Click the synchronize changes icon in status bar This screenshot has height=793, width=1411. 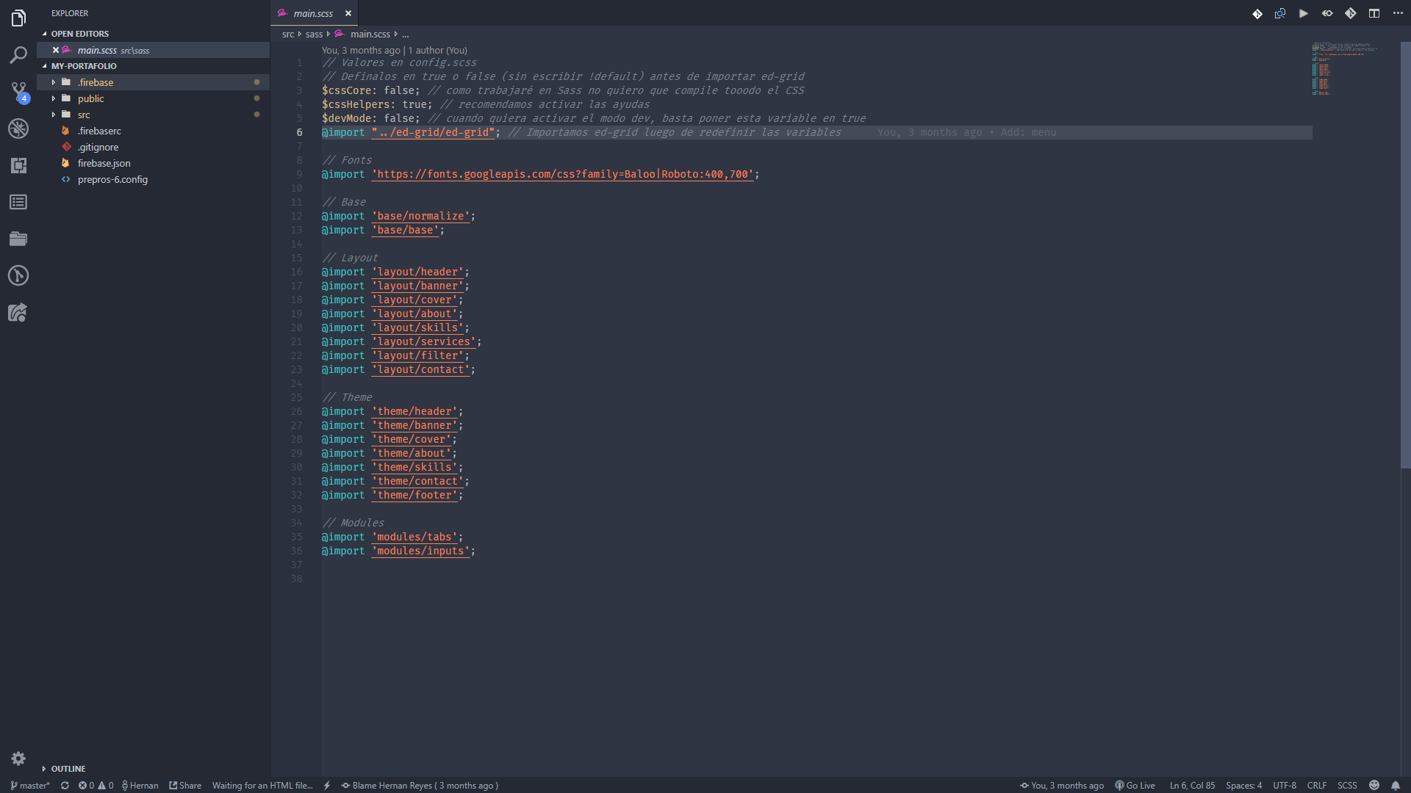click(65, 785)
